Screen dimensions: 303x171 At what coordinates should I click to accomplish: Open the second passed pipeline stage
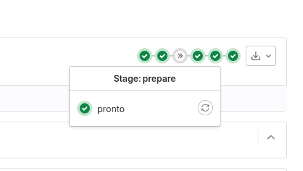pyautogui.click(x=162, y=56)
